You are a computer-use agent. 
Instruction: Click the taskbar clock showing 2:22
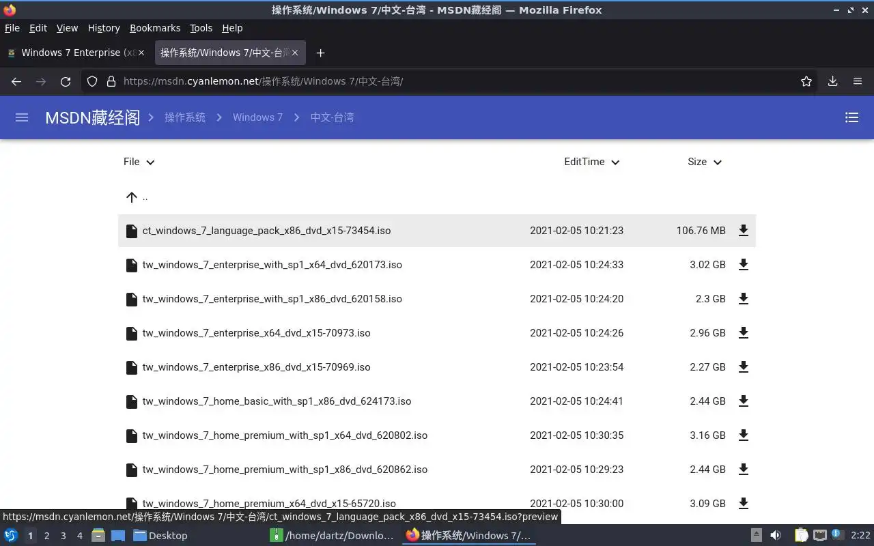(x=860, y=536)
